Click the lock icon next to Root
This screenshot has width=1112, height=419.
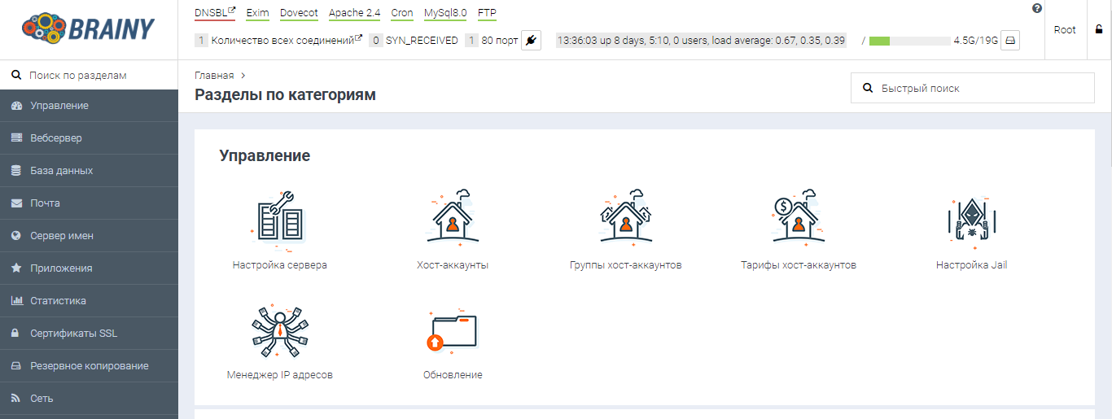click(x=1099, y=29)
